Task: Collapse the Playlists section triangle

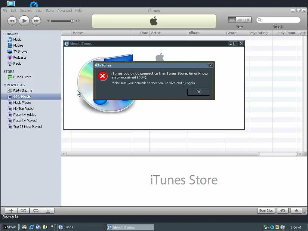Action: pyautogui.click(x=5, y=85)
